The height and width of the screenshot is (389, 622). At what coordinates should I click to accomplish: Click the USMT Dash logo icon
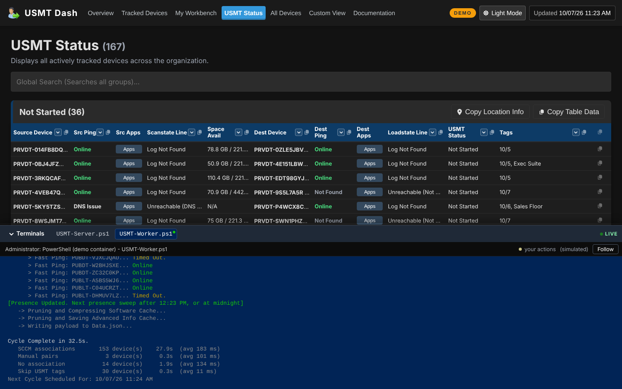coord(14,13)
